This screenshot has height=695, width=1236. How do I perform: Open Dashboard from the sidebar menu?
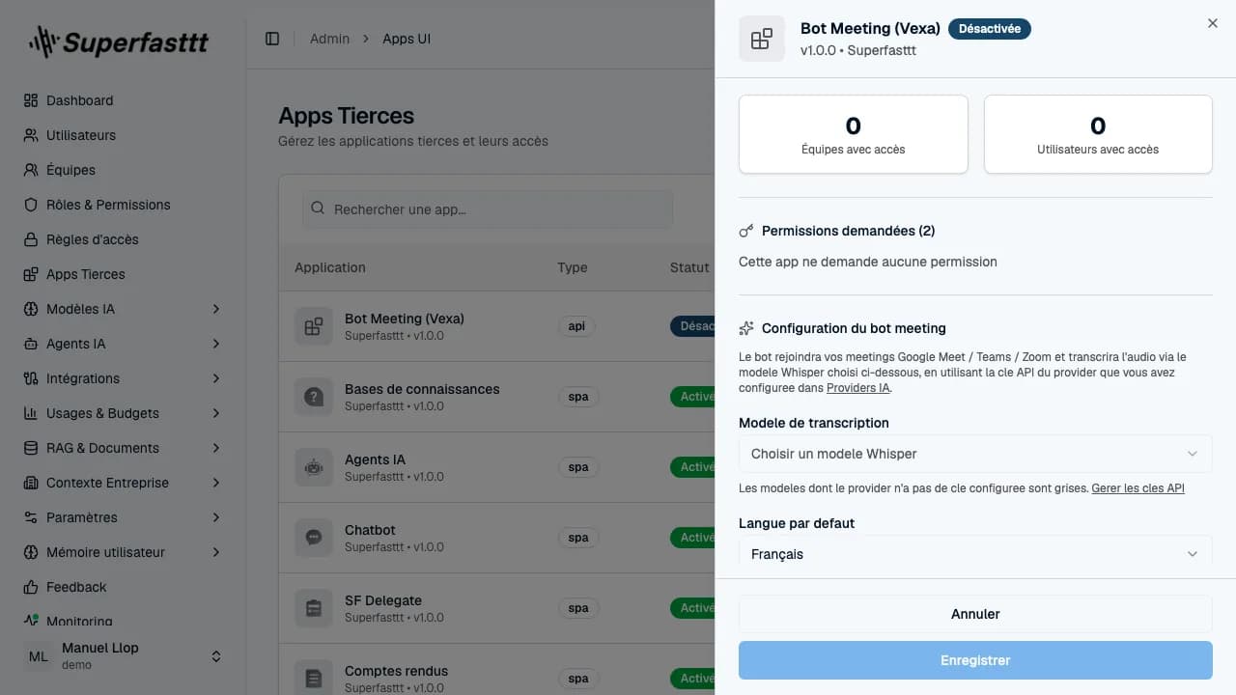pyautogui.click(x=124, y=100)
